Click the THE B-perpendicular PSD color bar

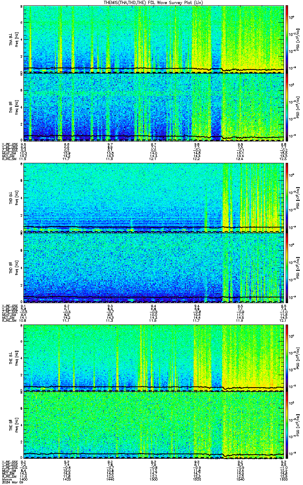[x=287, y=358]
